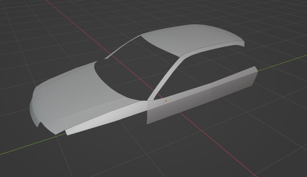Select the light front fender panel
Image resolution: width=307 pixels, height=177 pixels.
pos(106,117)
